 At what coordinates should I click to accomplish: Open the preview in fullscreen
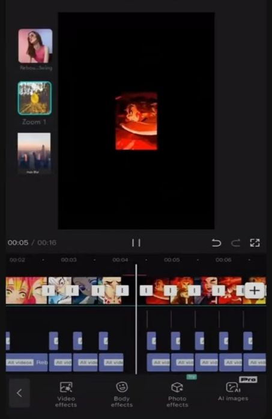255,243
